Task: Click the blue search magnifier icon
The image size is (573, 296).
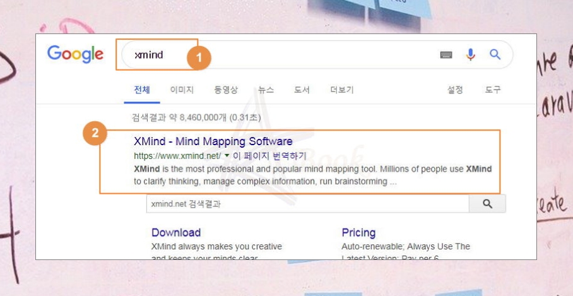Action: tap(495, 54)
